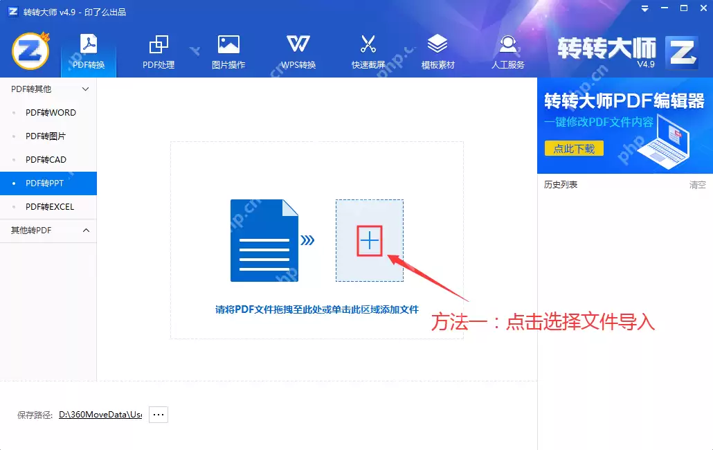This screenshot has width=713, height=450.
Task: Open the save path D:\360MoveData link
Action: coord(100,414)
